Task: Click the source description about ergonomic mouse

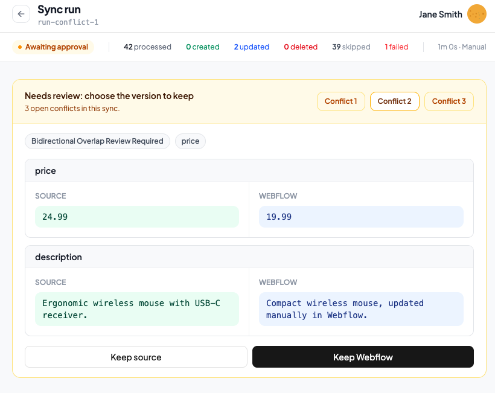Action: (x=137, y=309)
